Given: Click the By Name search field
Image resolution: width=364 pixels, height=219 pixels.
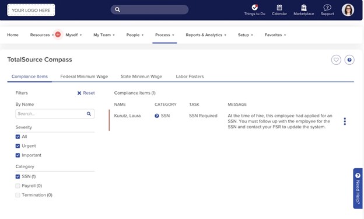Looking at the screenshot, I should coord(55,114).
